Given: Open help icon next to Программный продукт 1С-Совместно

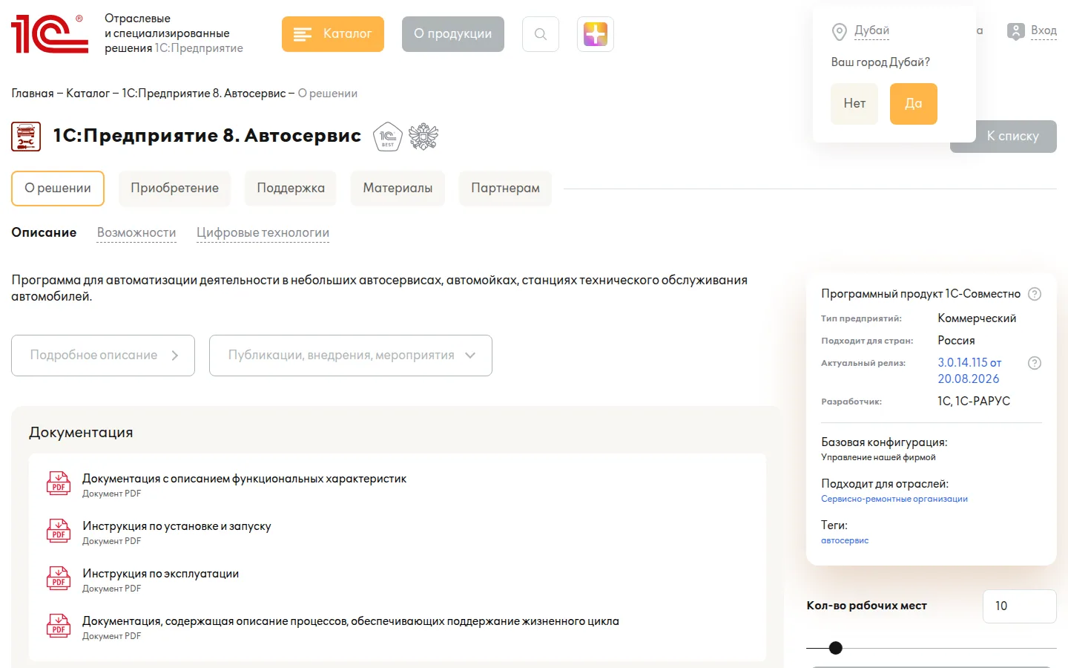Looking at the screenshot, I should [x=1035, y=294].
